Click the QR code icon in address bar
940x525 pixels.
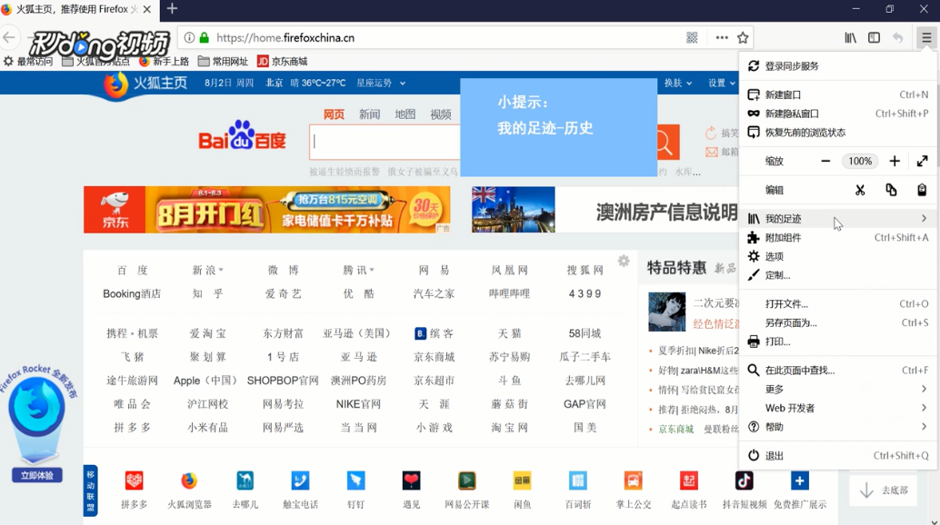(692, 38)
